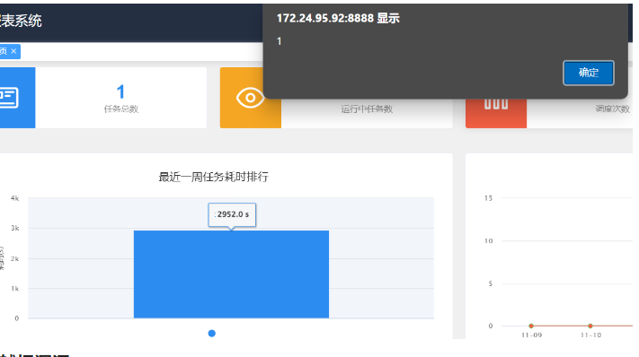Select the 4k axis label on the bar chart
Viewport: 639px width, 357px height.
point(15,198)
